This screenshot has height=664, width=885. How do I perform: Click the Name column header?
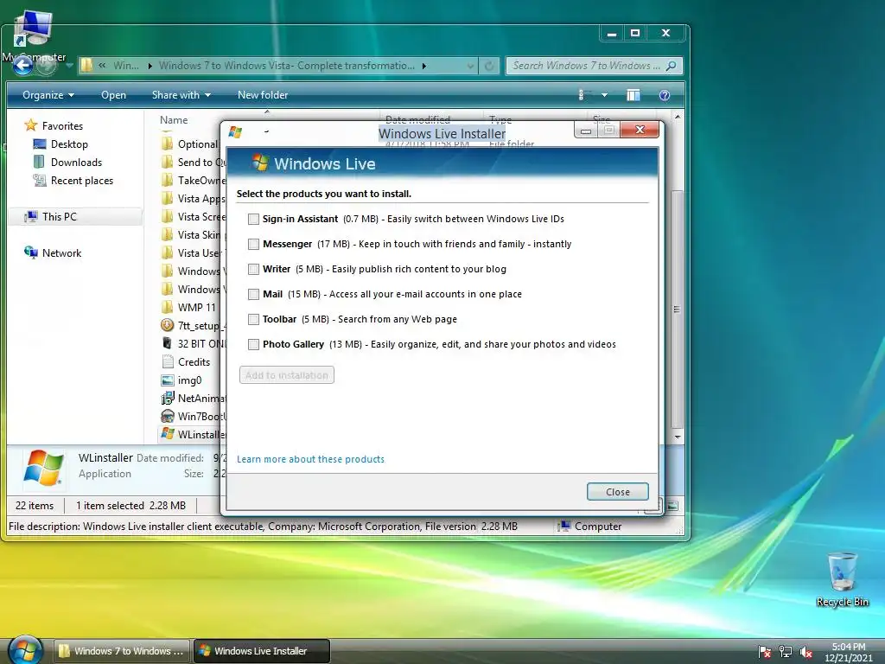pos(173,119)
